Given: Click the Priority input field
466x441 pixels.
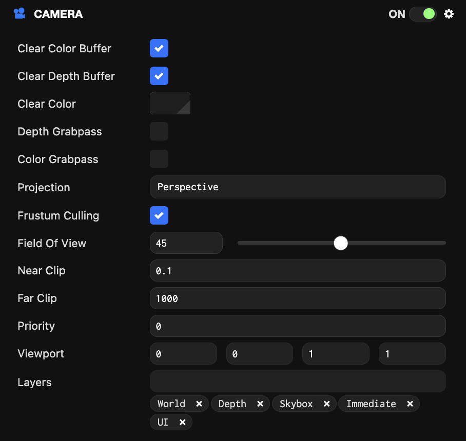Looking at the screenshot, I should click(x=298, y=326).
